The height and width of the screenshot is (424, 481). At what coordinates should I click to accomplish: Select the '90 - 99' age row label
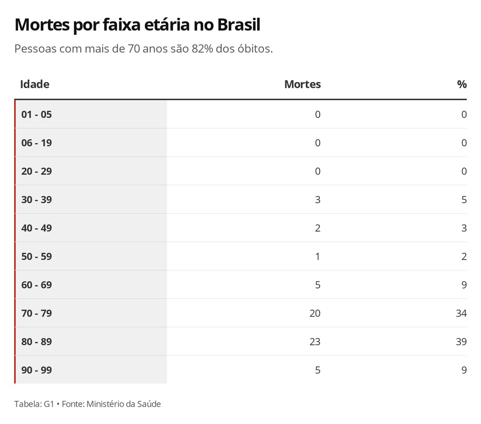36,370
